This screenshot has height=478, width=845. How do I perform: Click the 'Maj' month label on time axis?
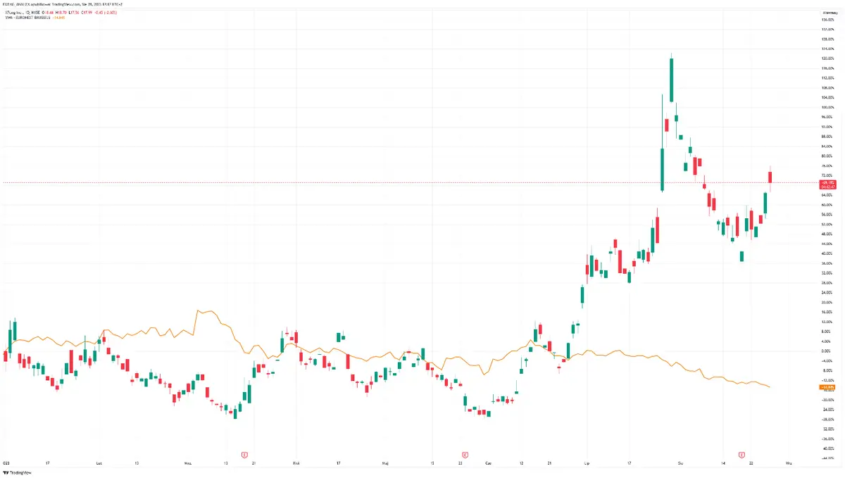(x=384, y=464)
